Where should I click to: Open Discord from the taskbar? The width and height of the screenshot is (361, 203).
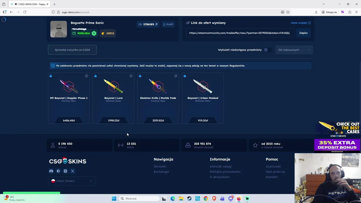(x=231, y=198)
